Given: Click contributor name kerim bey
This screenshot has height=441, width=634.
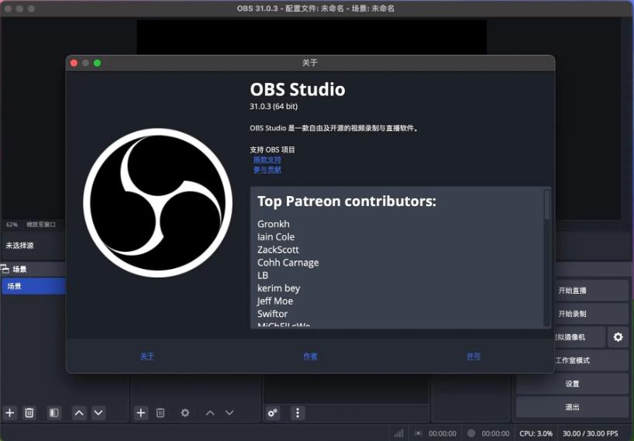Looking at the screenshot, I should pos(278,288).
